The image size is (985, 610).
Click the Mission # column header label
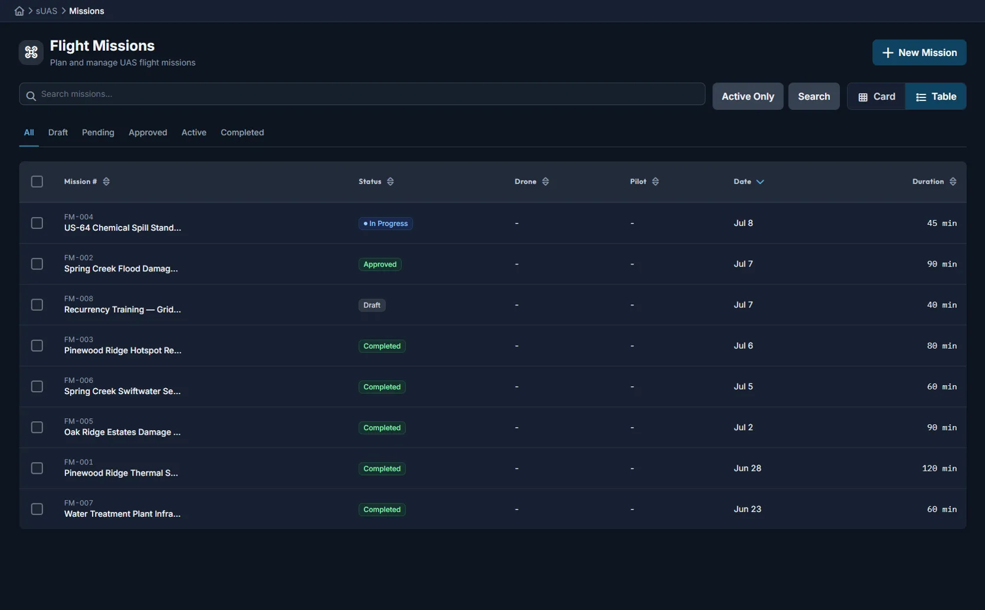tap(80, 182)
